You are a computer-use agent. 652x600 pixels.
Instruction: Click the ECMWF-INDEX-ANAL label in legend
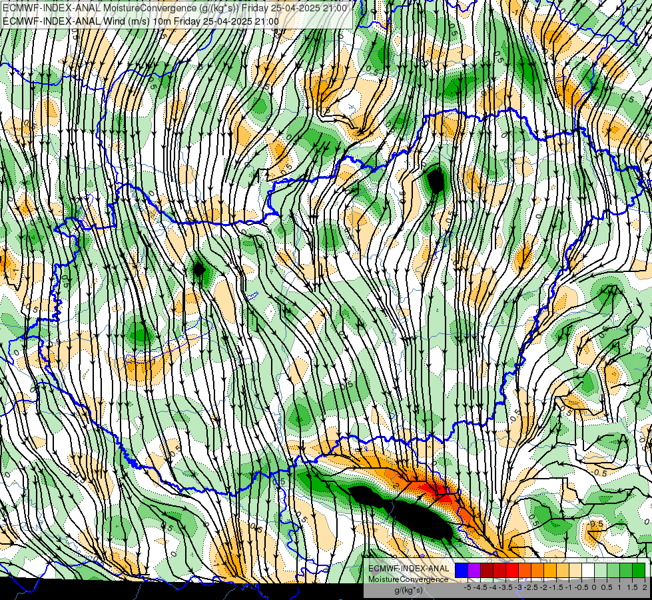tap(408, 569)
